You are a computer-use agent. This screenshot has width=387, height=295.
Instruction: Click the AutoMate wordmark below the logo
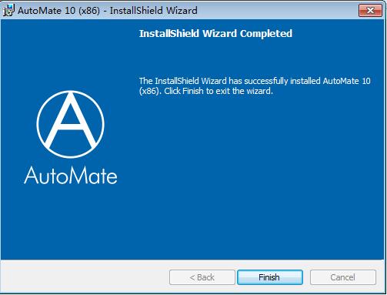point(71,176)
